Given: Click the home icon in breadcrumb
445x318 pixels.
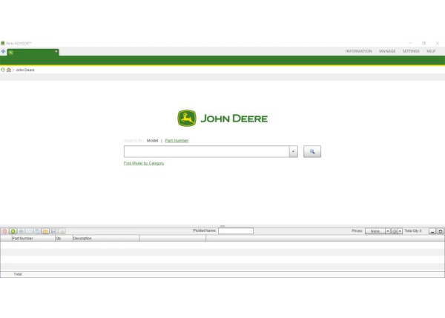Looking at the screenshot, I should pos(9,70).
